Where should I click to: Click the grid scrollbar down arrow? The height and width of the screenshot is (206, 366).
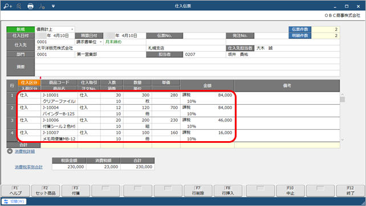[x=343, y=140]
